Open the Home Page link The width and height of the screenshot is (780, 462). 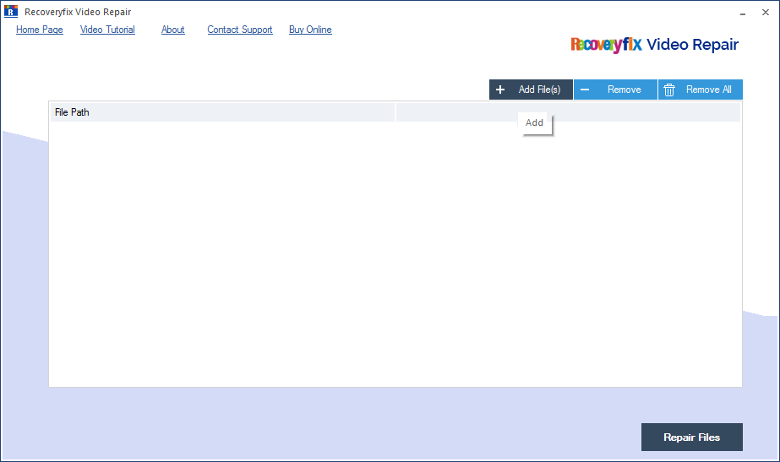point(40,30)
